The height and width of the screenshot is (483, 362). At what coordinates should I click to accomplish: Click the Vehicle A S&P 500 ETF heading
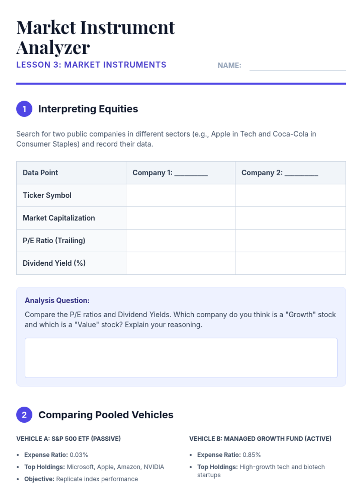(68, 439)
